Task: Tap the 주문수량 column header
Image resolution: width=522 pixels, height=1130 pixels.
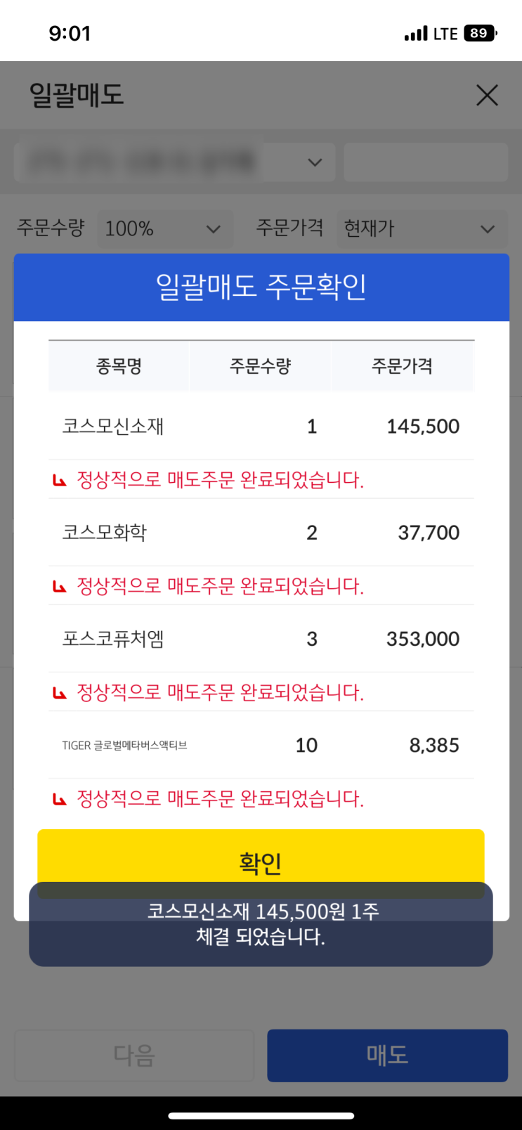Action: coord(260,366)
